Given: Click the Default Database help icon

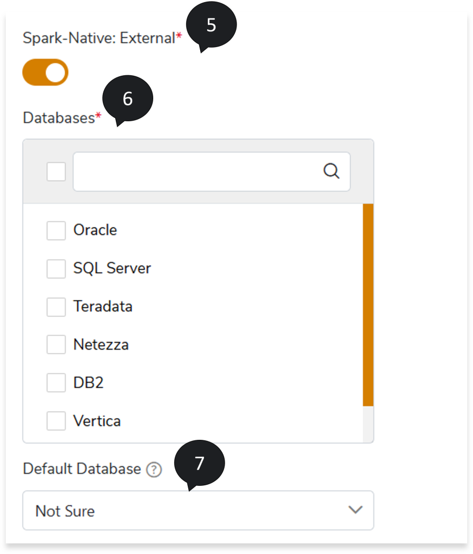Looking at the screenshot, I should [x=154, y=470].
